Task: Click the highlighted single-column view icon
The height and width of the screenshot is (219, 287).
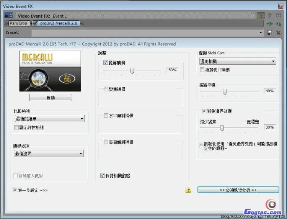Action: point(261,16)
